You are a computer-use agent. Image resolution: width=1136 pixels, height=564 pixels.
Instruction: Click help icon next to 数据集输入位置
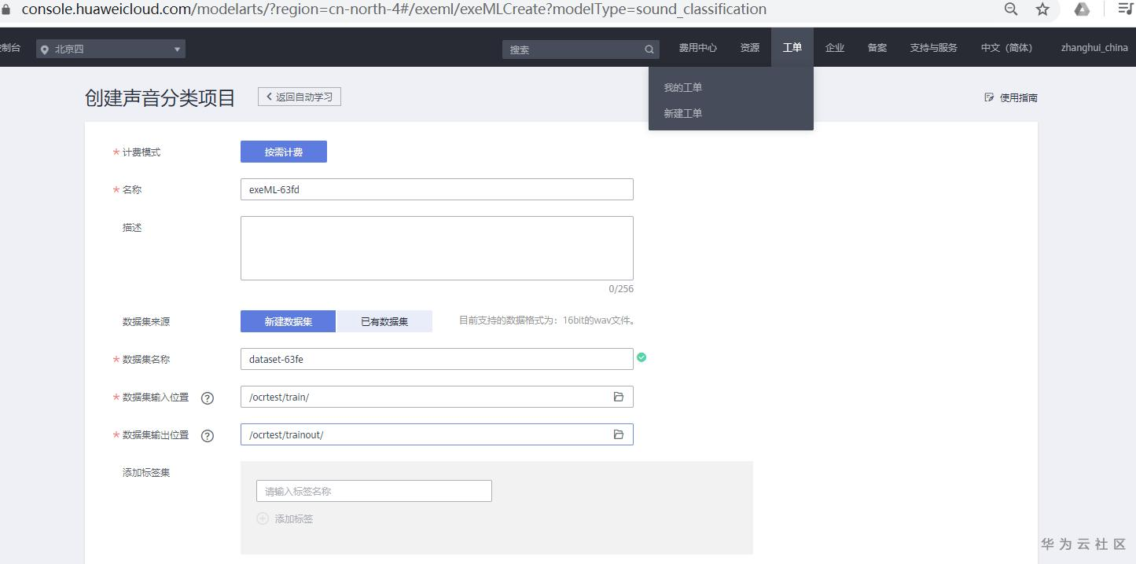[x=208, y=397]
